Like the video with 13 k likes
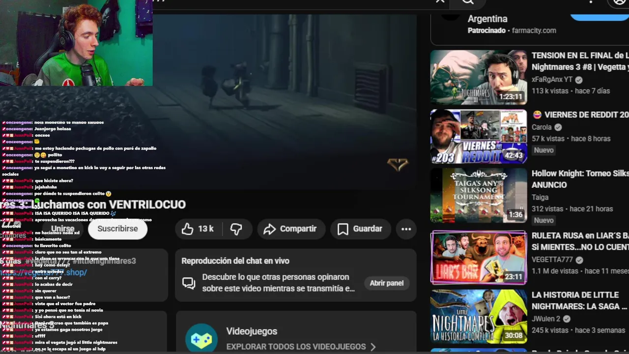This screenshot has height=354, width=629. coord(198,229)
